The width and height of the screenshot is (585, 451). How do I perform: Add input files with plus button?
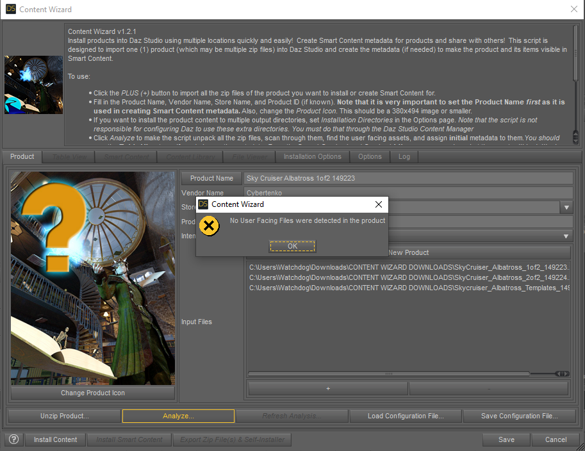[x=328, y=389]
